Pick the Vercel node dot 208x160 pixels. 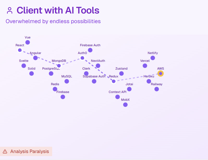(x=145, y=66)
